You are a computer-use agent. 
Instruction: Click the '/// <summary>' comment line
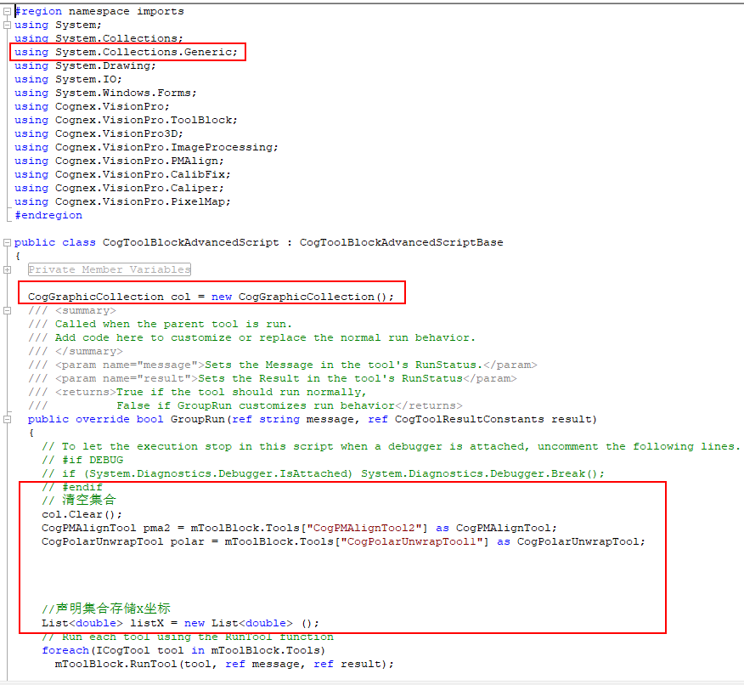[72, 310]
